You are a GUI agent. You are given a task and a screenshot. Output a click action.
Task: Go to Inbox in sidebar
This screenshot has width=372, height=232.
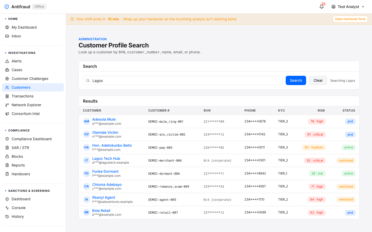(x=33, y=36)
